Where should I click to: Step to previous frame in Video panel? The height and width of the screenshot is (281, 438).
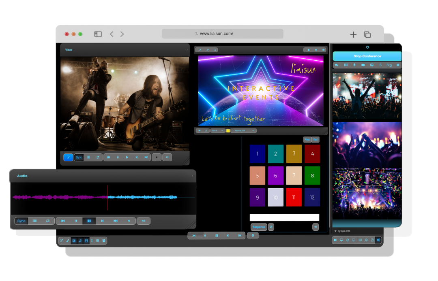pyautogui.click(x=118, y=157)
